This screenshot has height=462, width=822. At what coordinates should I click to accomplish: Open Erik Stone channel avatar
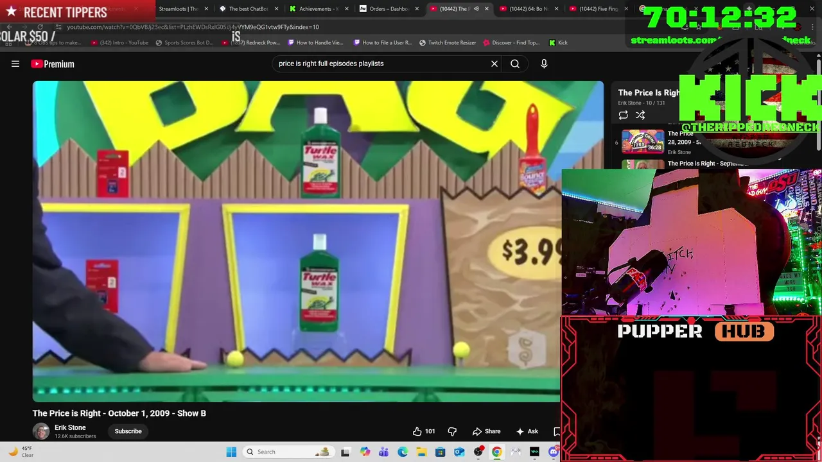(x=41, y=431)
